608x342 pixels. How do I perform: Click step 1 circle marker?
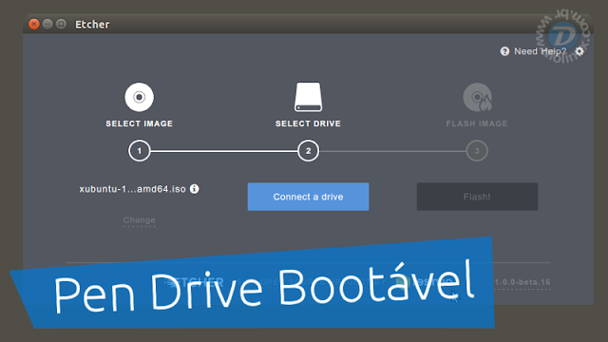(x=140, y=151)
